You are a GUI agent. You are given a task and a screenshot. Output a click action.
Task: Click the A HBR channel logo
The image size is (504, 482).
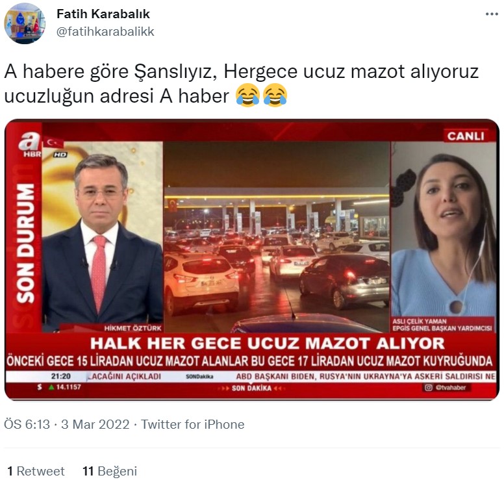(31, 145)
